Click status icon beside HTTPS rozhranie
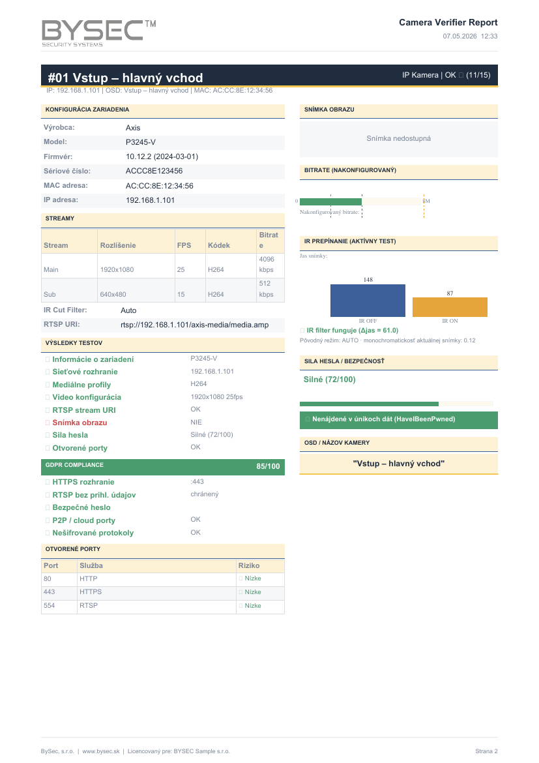Viewport: 539px width, 763px height. (x=48, y=482)
